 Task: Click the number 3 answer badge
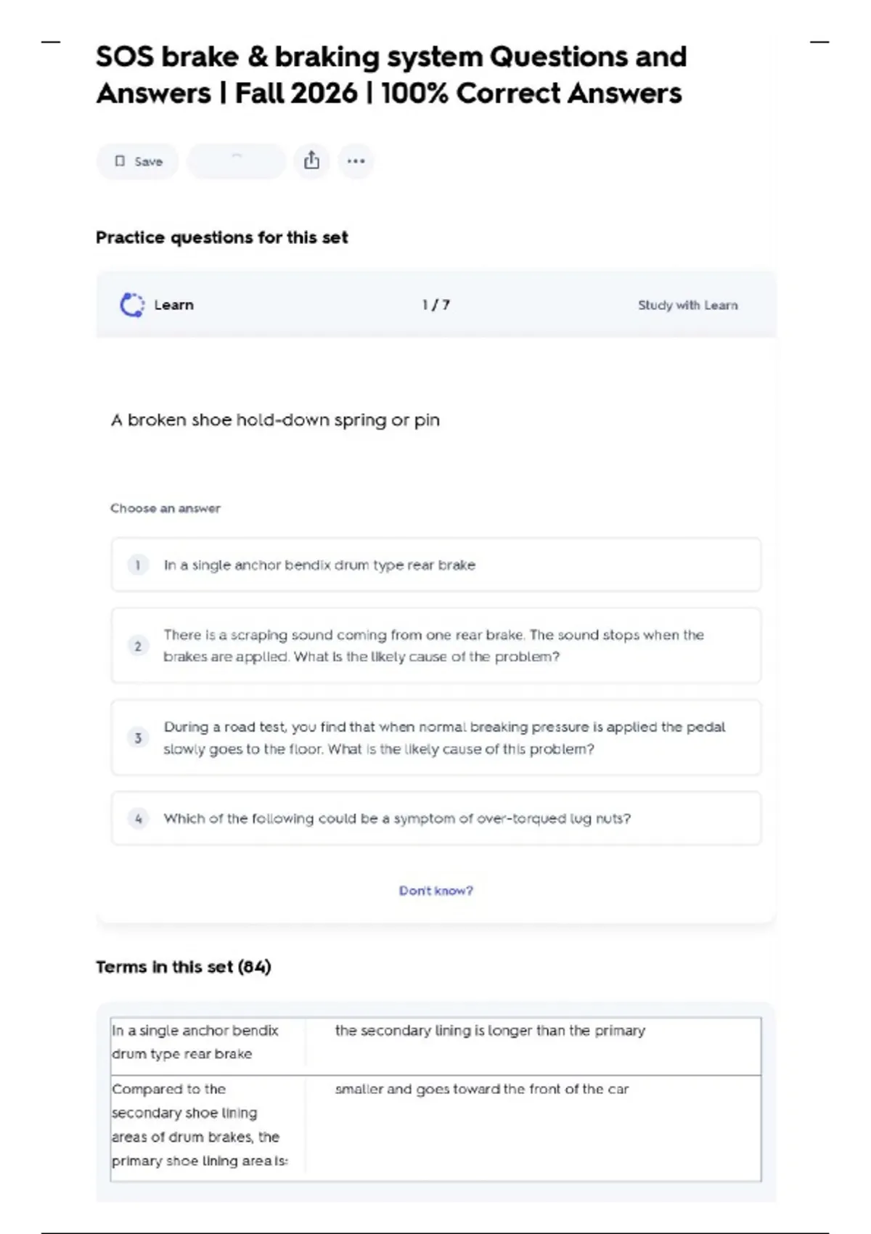138,738
